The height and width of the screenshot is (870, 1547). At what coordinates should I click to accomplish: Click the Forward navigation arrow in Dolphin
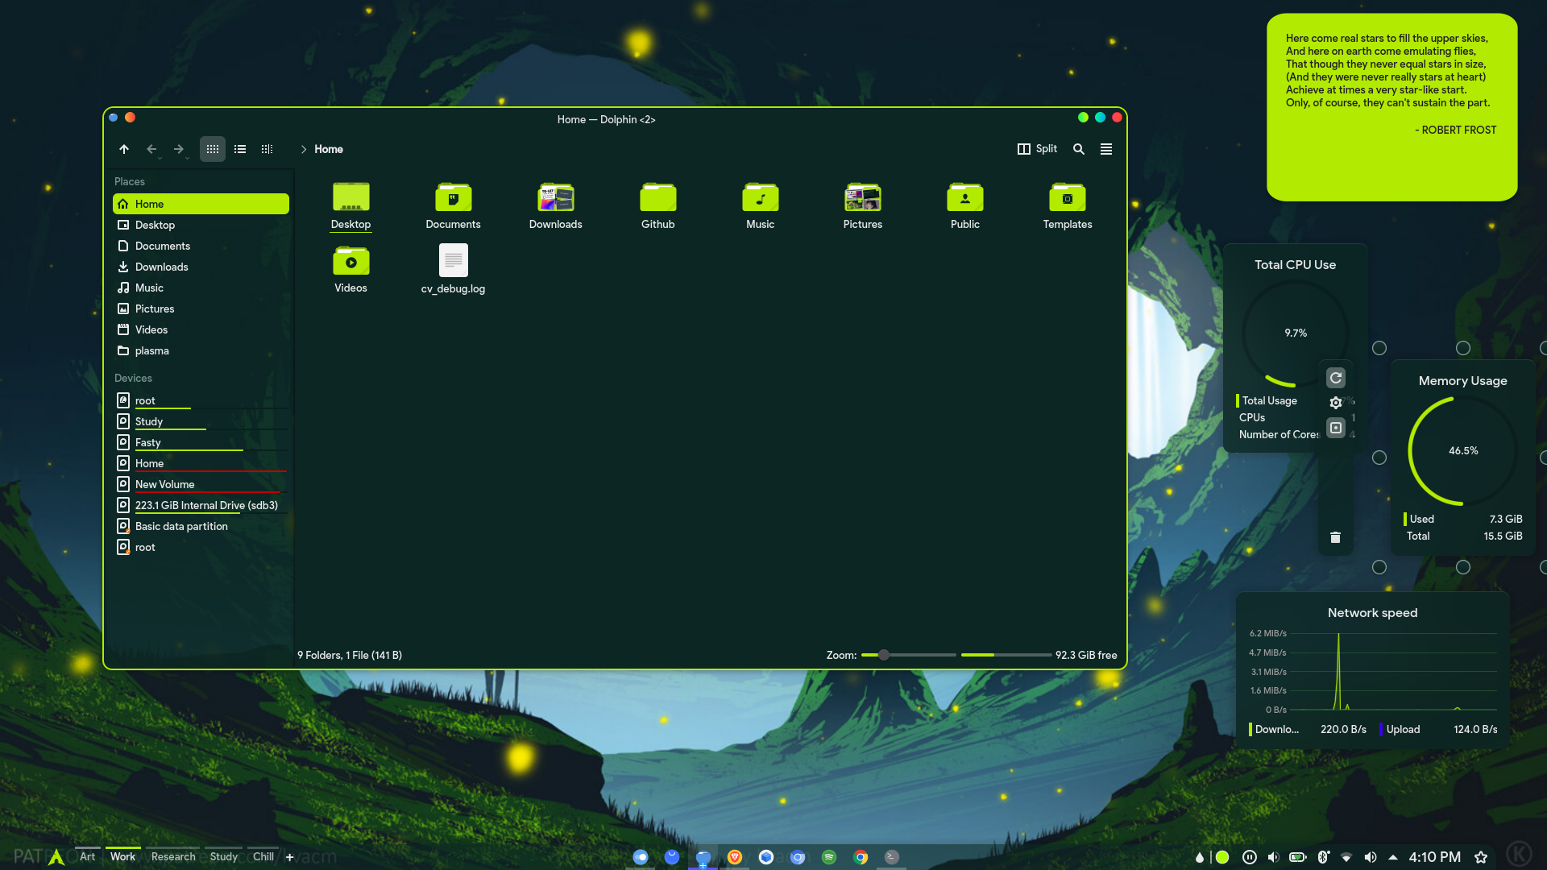point(179,149)
